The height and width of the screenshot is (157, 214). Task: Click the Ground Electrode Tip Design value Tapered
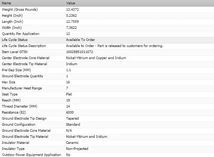click(x=72, y=118)
